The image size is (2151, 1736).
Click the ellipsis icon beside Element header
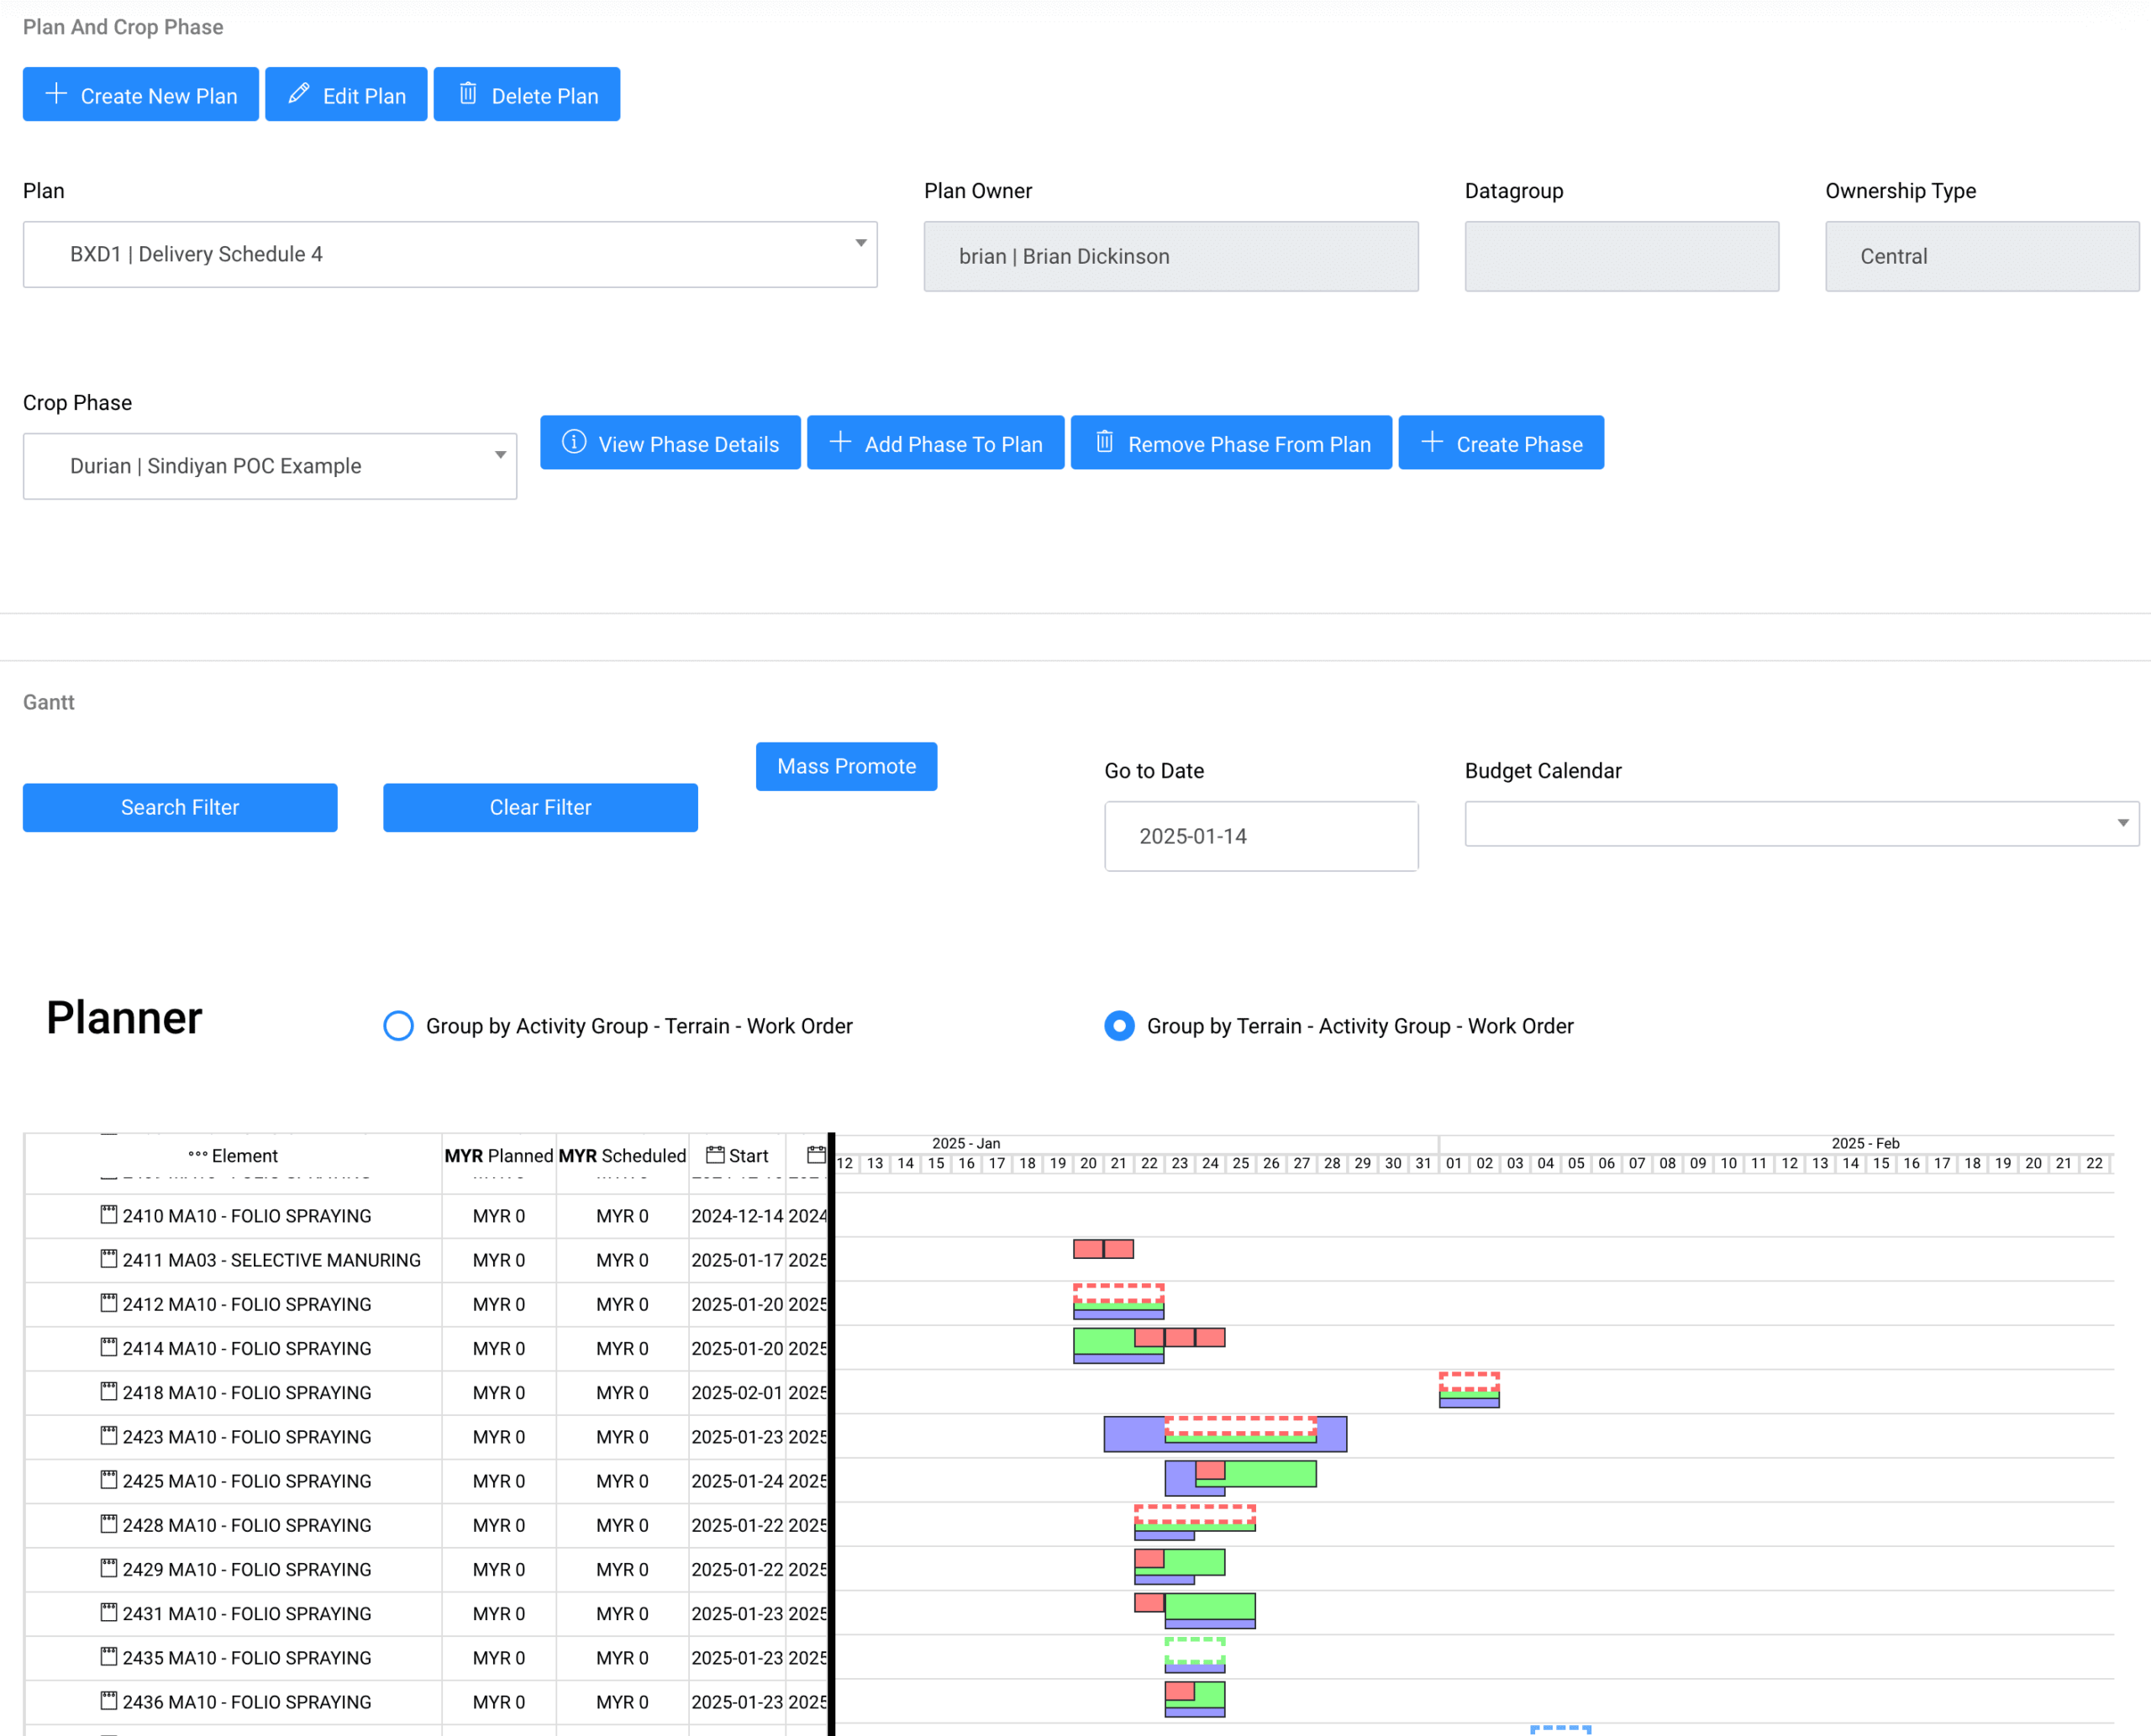pyautogui.click(x=198, y=1155)
